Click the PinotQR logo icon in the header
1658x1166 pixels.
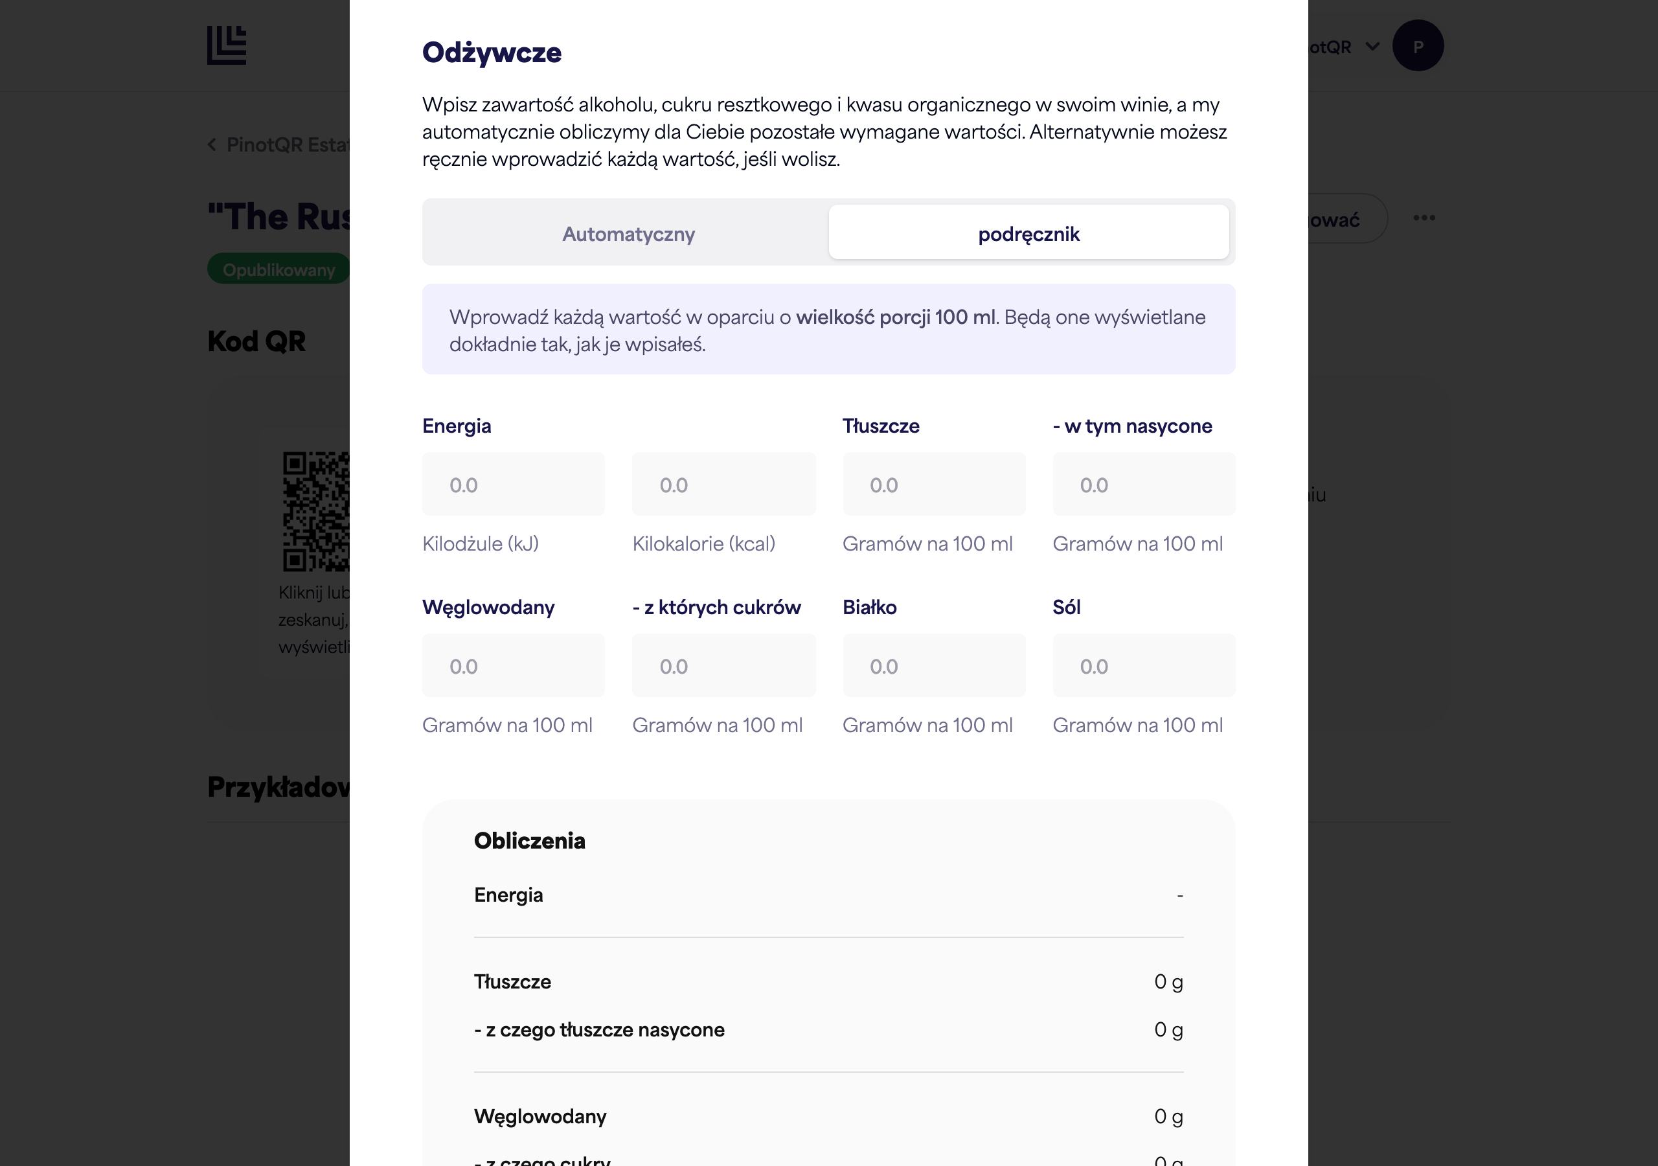(x=227, y=45)
